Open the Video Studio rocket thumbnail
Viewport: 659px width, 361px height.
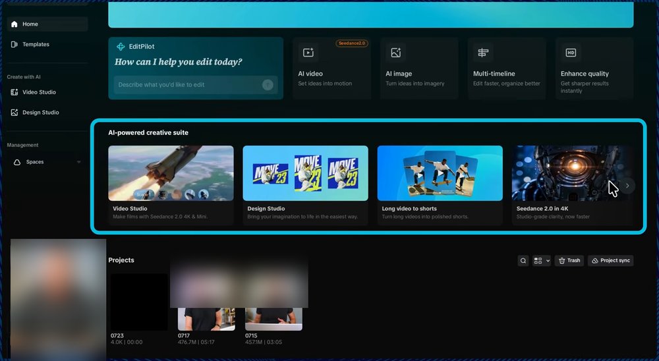pos(171,173)
